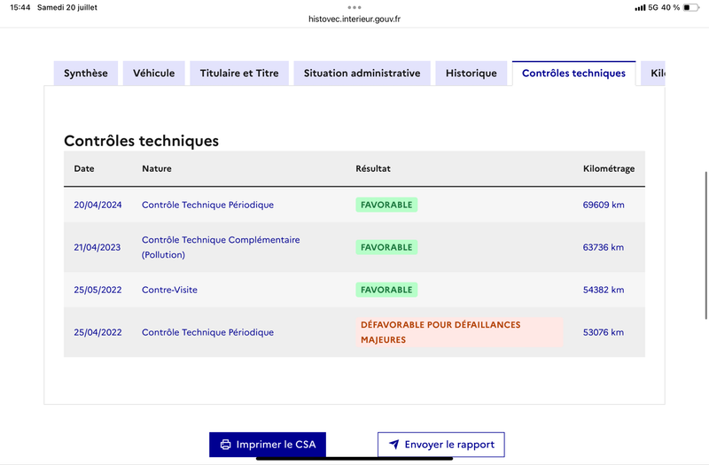Click the FAVORABLE badge for 21/04/2023

point(386,247)
